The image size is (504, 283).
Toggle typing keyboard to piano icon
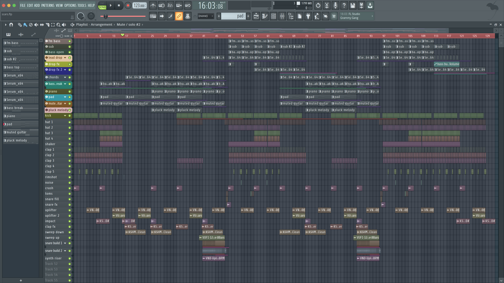(153, 16)
